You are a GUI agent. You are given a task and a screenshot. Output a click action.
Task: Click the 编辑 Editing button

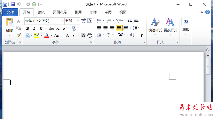(186, 27)
